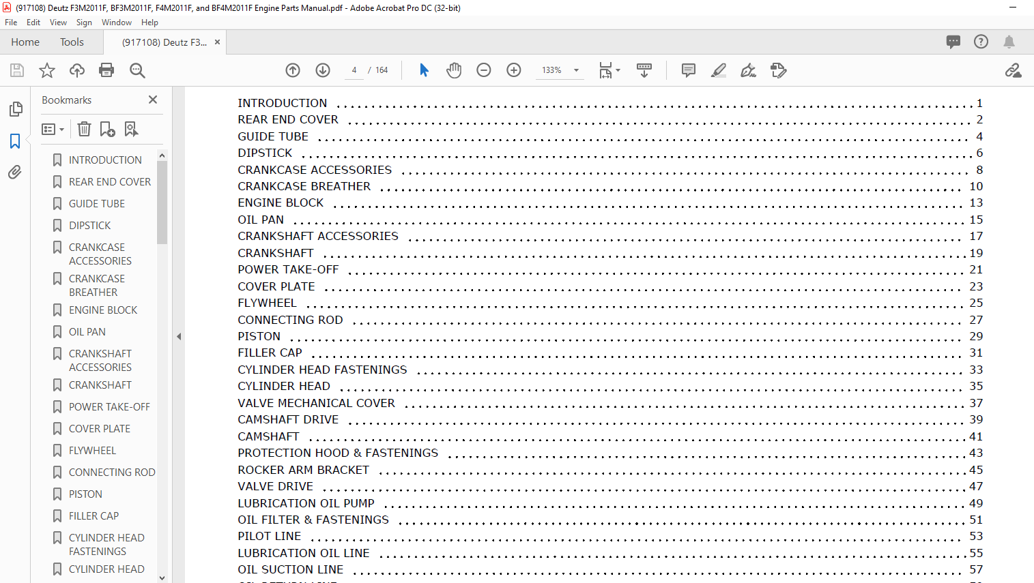Screen dimensions: 1034x583
Task: Collapse the bookmarks pane with the side arrow
Action: (x=179, y=336)
